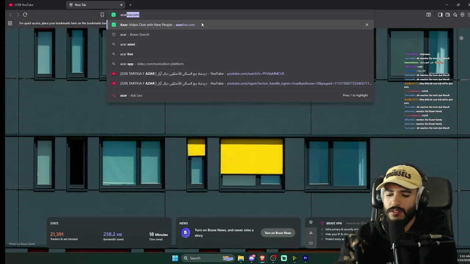This screenshot has width=470, height=264.
Task: Open the bookmarks bar apps grid icon
Action: coord(10,23)
